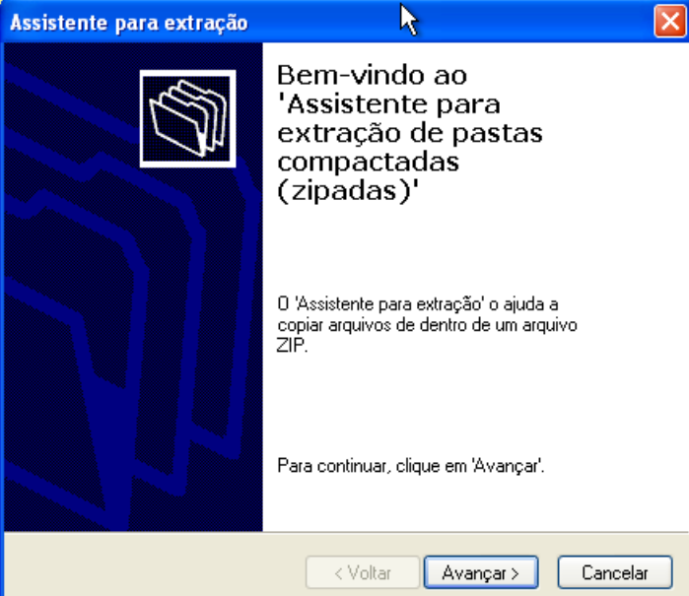Click the line starting "O 'Assistente para extração'"
The image size is (689, 596).
[418, 304]
